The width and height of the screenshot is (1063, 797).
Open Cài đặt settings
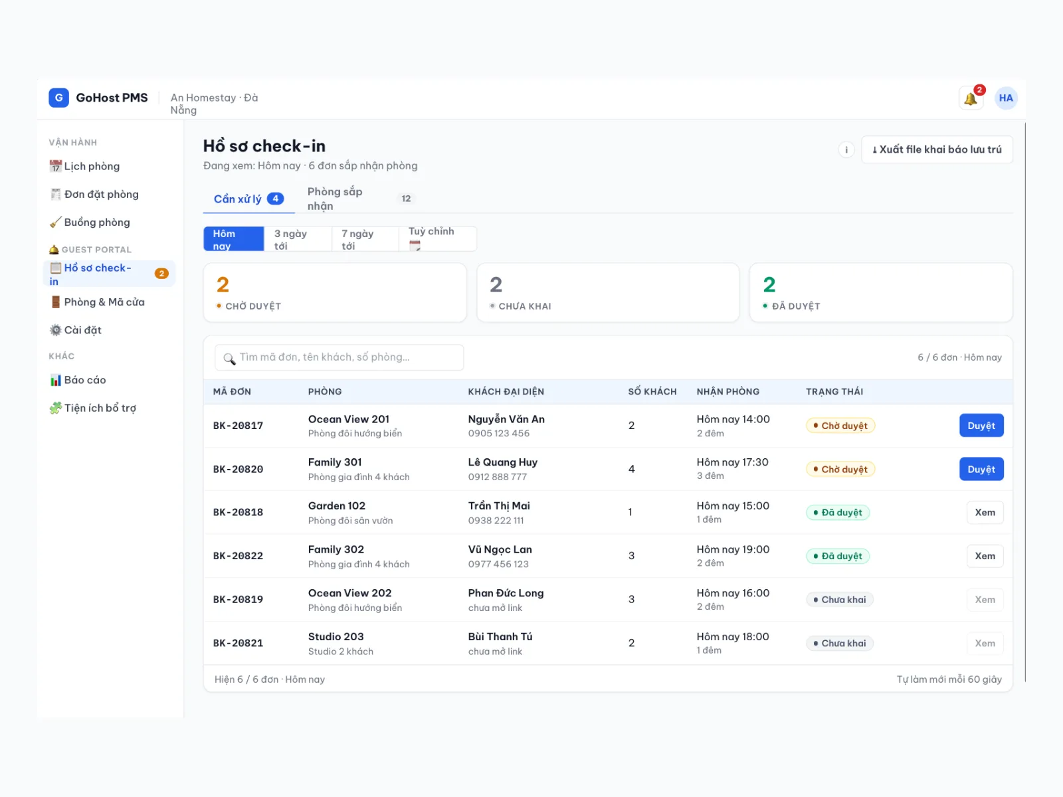(109, 329)
